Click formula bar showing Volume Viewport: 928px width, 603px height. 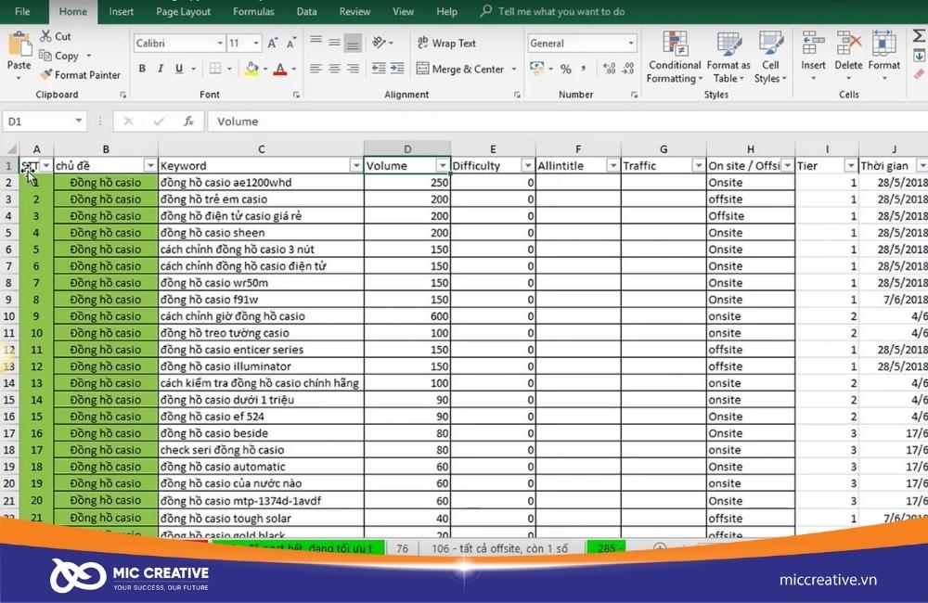pos(567,122)
